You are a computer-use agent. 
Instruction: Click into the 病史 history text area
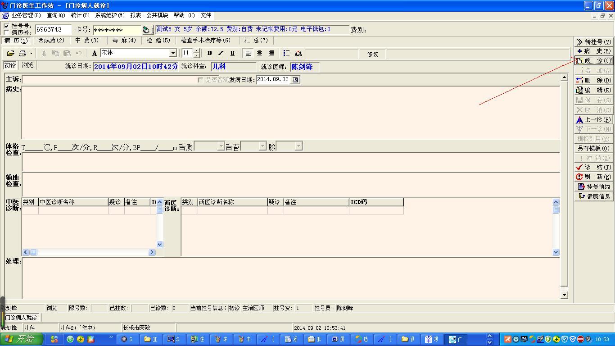coord(291,112)
